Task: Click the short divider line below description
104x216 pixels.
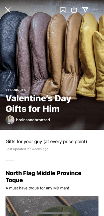Action: pyautogui.click(x=10, y=160)
